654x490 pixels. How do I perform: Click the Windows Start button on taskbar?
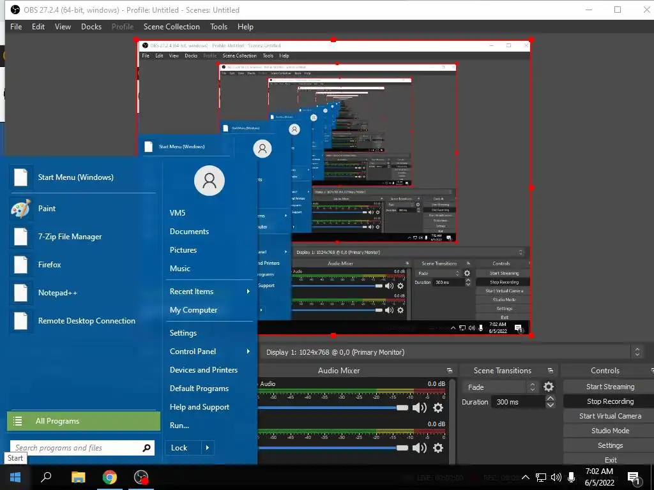pos(15,477)
